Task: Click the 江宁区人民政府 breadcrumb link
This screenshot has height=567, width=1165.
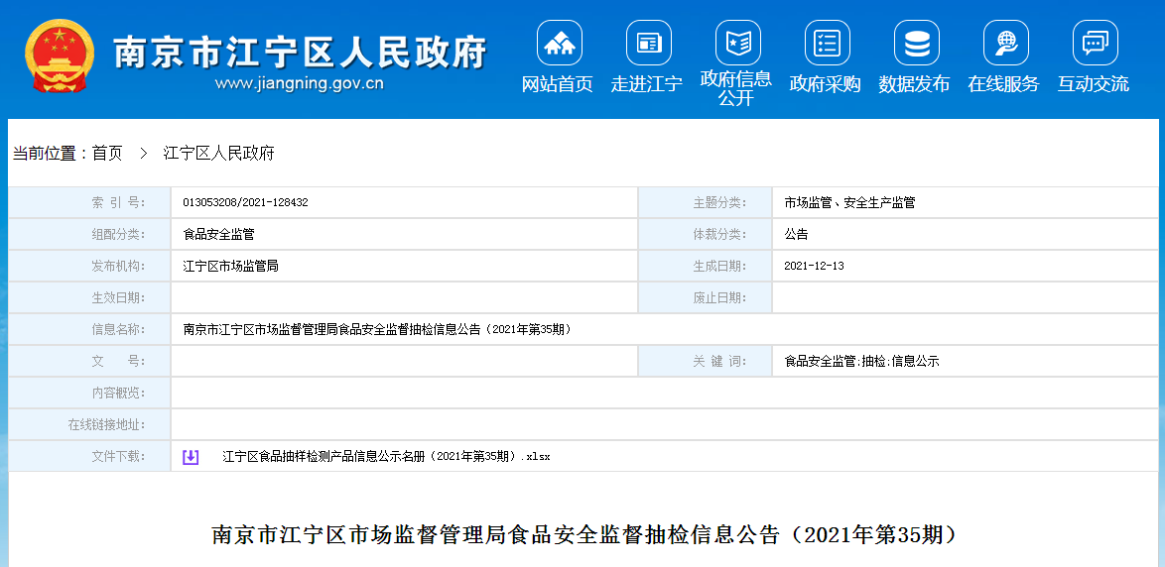Action: click(218, 154)
